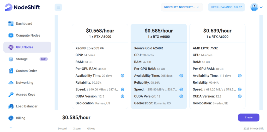267x132 pixels.
Task: Click the hamburger menu icon
Action: [58, 7]
